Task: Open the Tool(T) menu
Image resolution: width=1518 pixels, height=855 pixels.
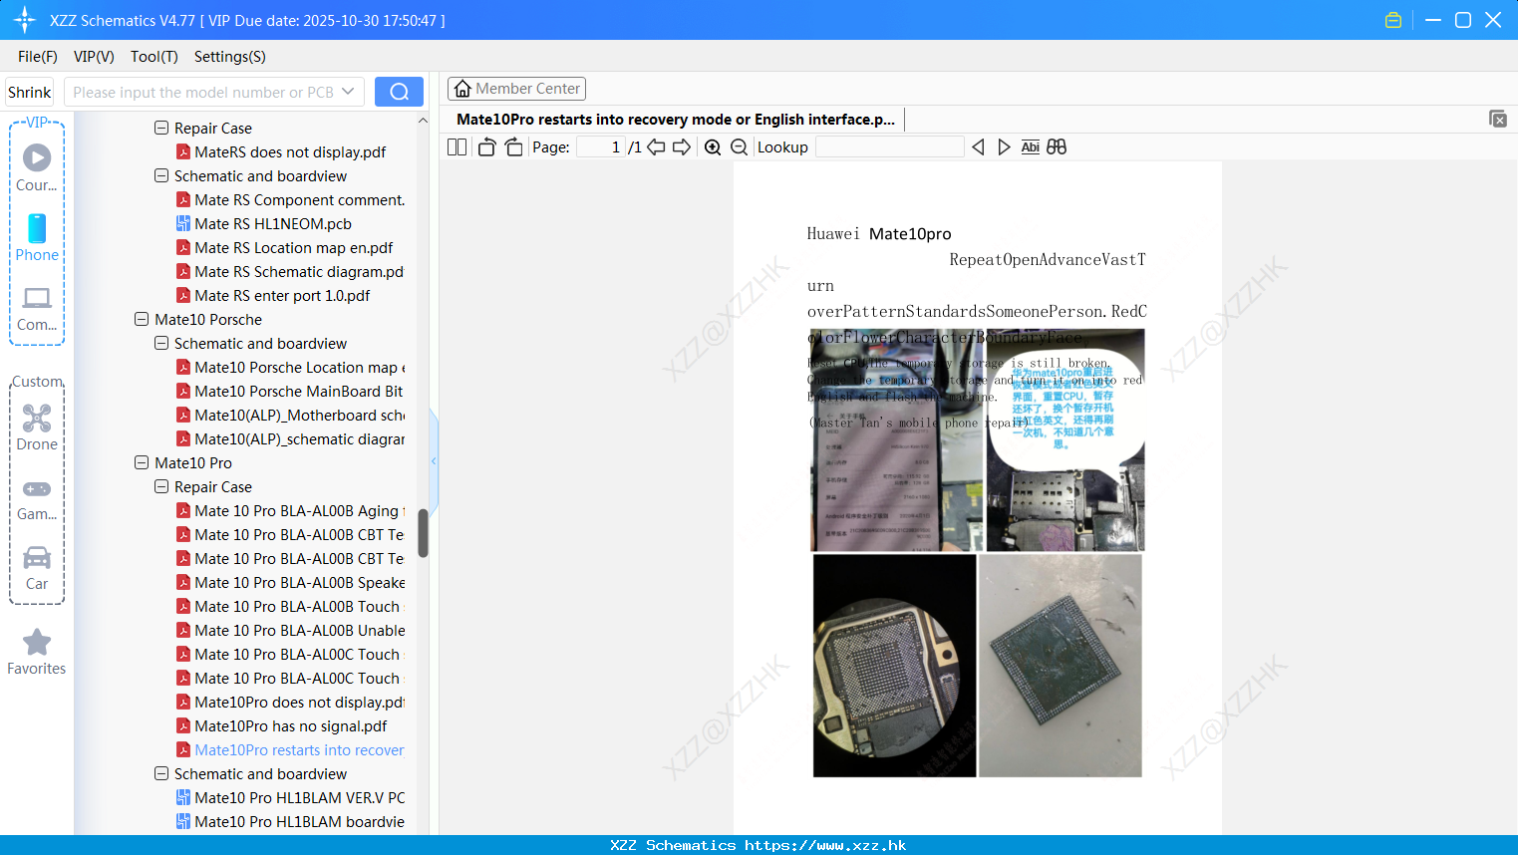Action: click(154, 56)
